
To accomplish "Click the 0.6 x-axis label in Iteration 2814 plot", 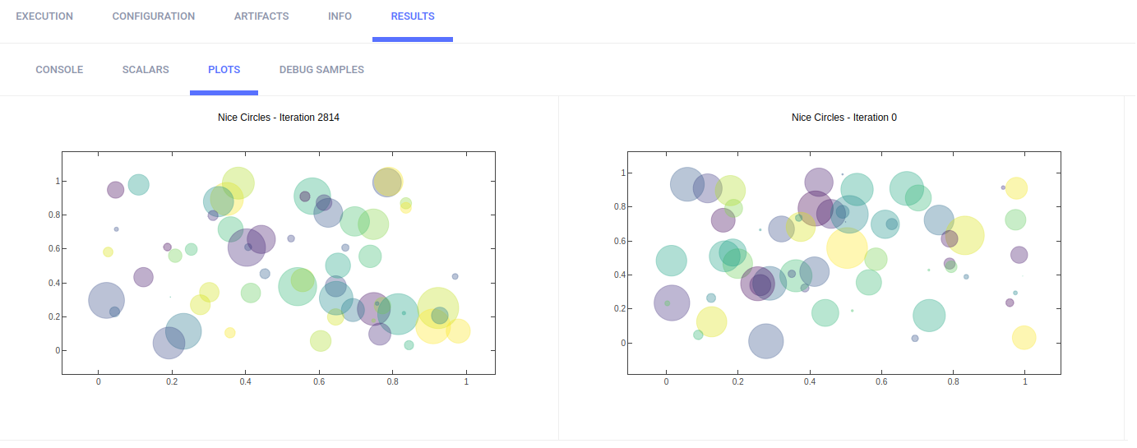I will (319, 381).
